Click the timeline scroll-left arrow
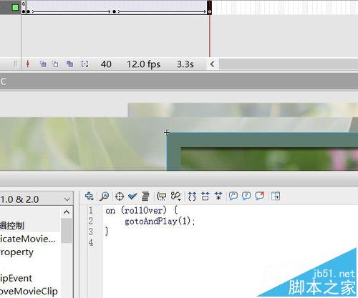 pyautogui.click(x=212, y=64)
